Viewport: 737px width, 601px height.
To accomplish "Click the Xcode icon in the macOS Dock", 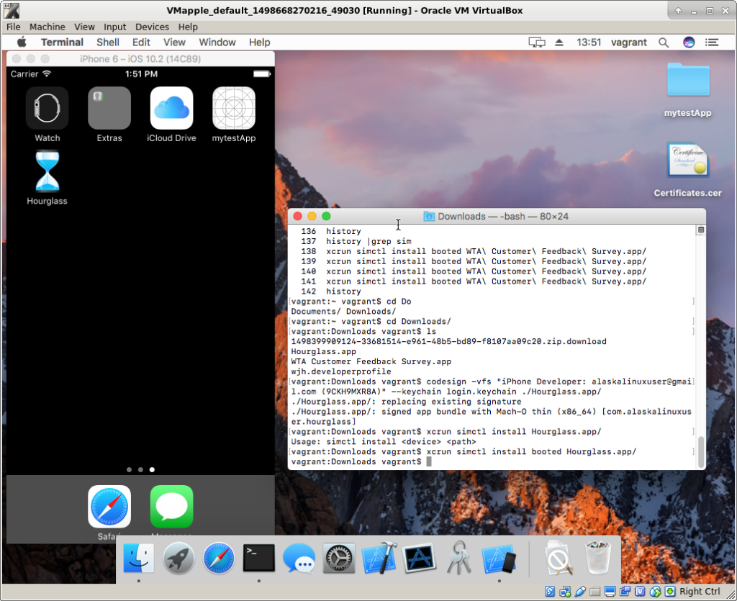I will click(x=379, y=558).
